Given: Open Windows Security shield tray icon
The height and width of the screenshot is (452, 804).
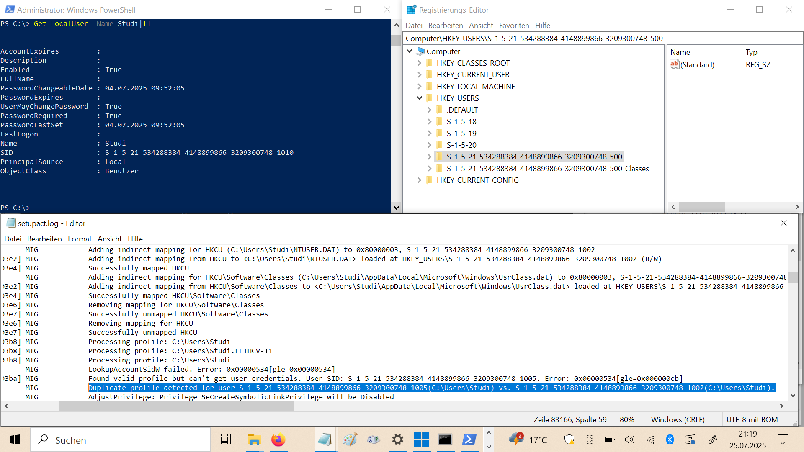Looking at the screenshot, I should (x=569, y=439).
